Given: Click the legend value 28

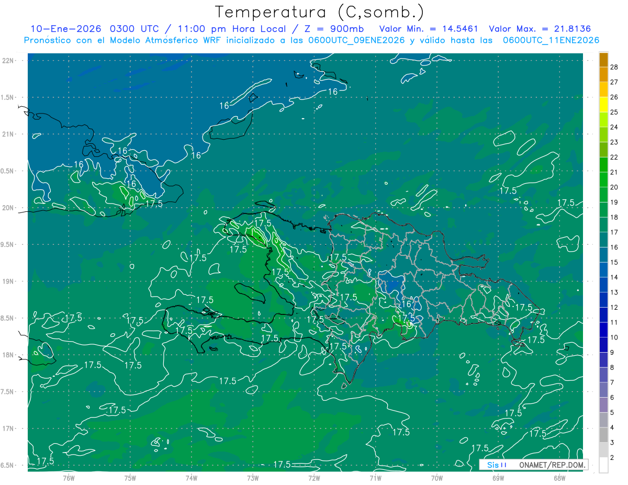Looking at the screenshot, I should 614,67.
